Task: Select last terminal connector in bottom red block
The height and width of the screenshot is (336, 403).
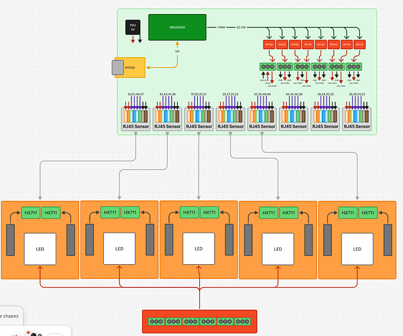Action: tap(242, 322)
